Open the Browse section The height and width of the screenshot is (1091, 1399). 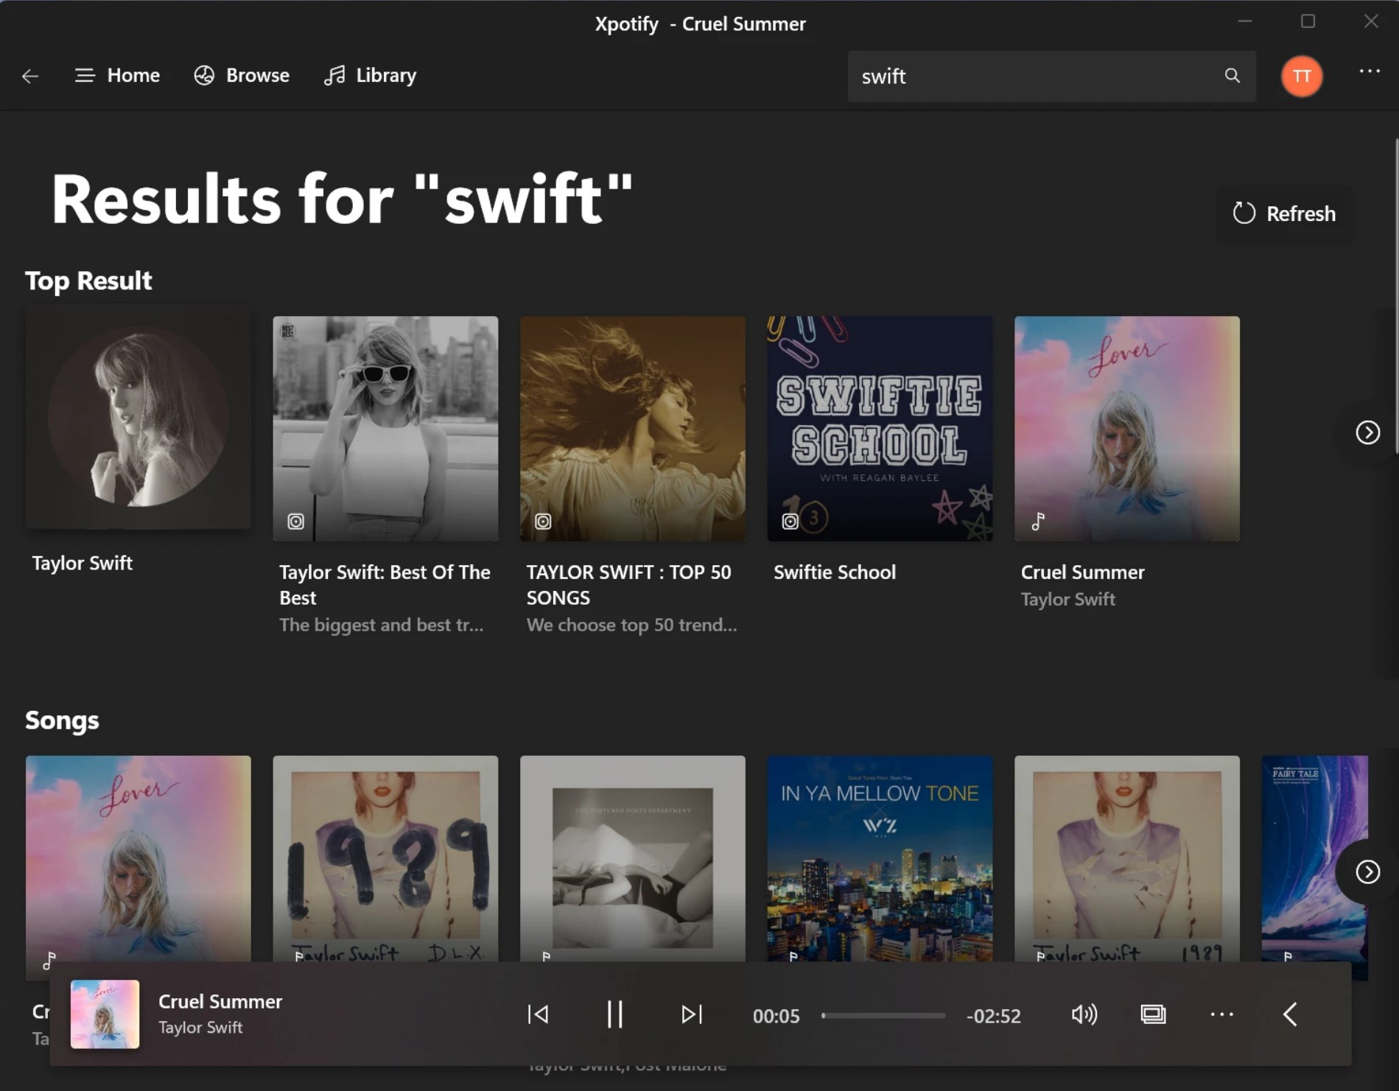point(242,76)
